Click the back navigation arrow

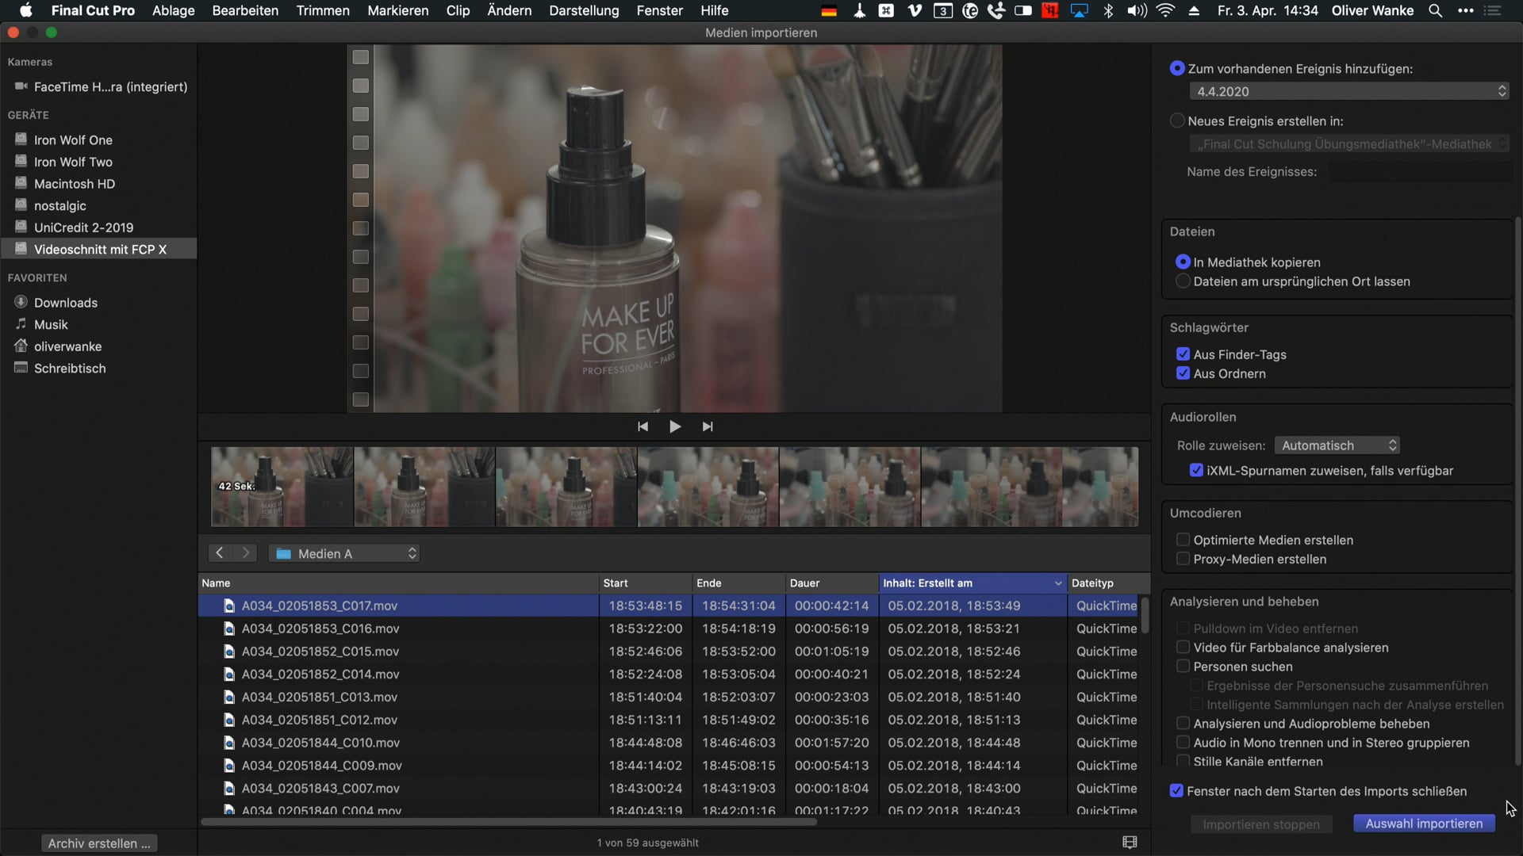(x=220, y=553)
